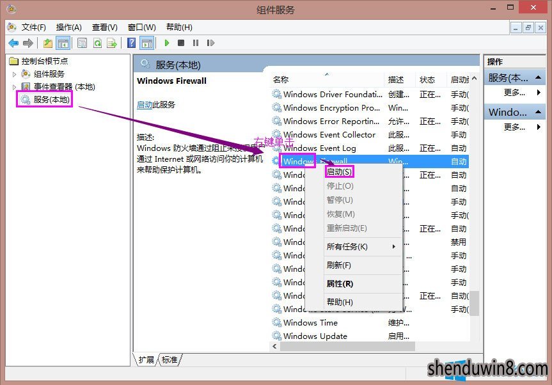This screenshot has width=552, height=385.
Task: Open the Help question mark icon
Action: pyautogui.click(x=131, y=43)
